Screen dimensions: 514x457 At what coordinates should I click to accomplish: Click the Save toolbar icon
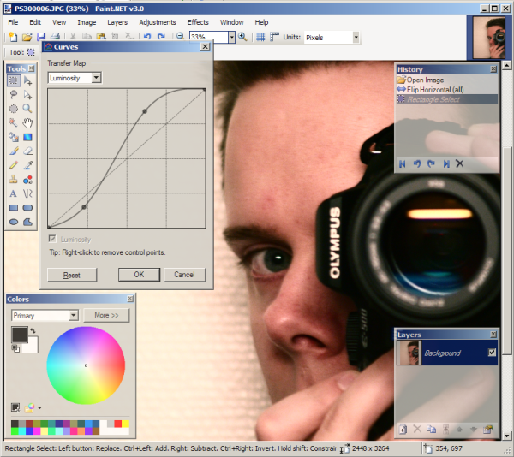[41, 37]
